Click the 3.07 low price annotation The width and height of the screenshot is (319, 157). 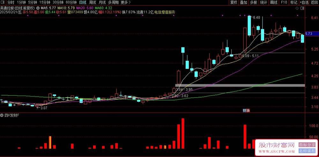click(44, 108)
